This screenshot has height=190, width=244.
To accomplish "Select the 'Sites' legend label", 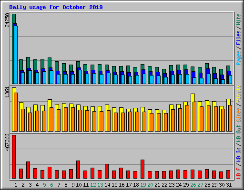I will tap(239, 115).
